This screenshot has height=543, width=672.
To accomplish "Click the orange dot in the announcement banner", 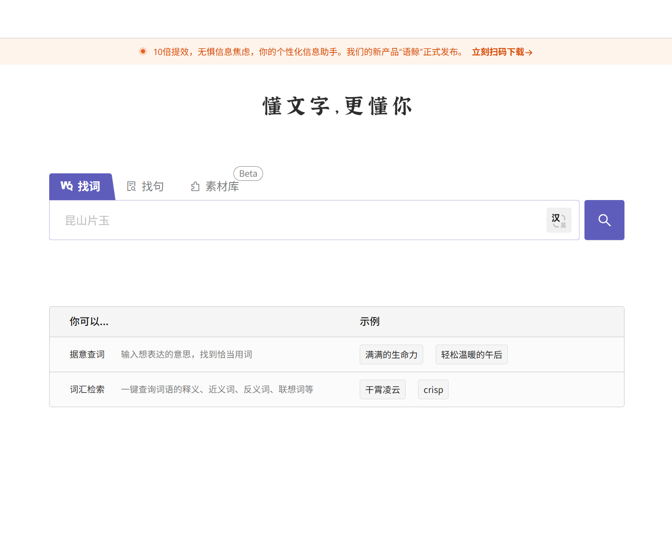I will (x=143, y=51).
